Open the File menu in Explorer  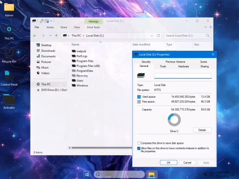click(x=37, y=27)
